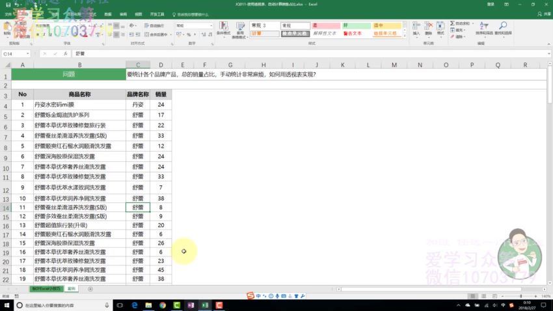
Task: Open Sort and Filter tool
Action: pos(484,28)
